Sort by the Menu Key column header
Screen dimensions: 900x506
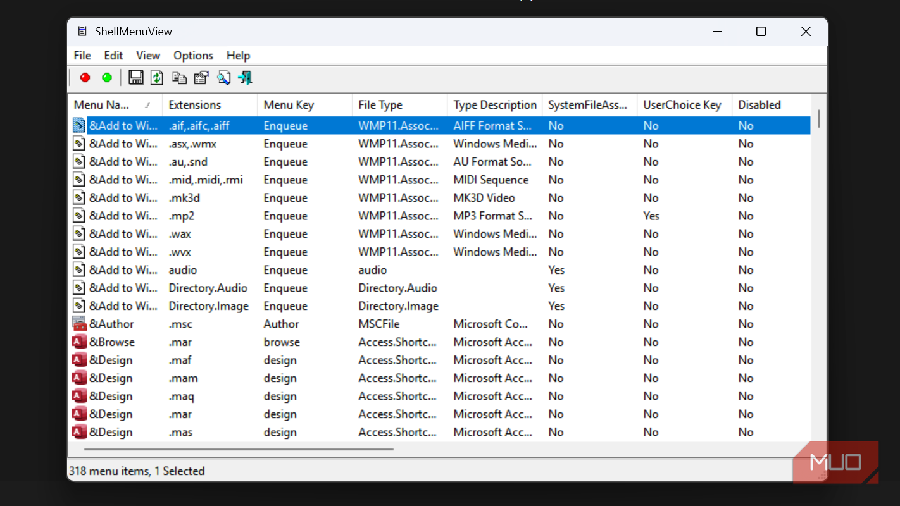305,105
